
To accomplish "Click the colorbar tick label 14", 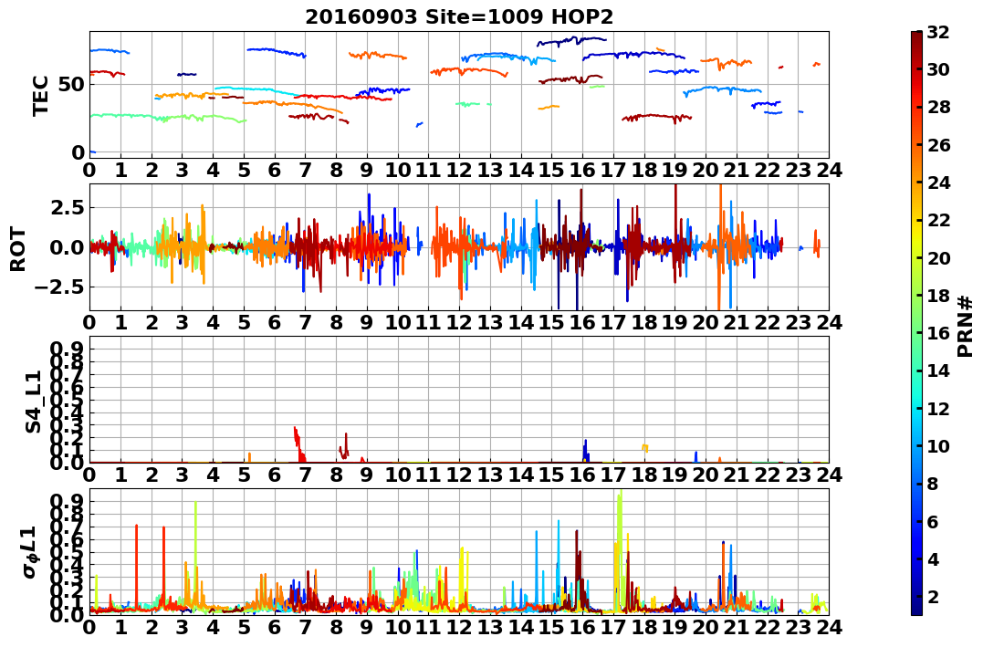I will click(x=938, y=370).
